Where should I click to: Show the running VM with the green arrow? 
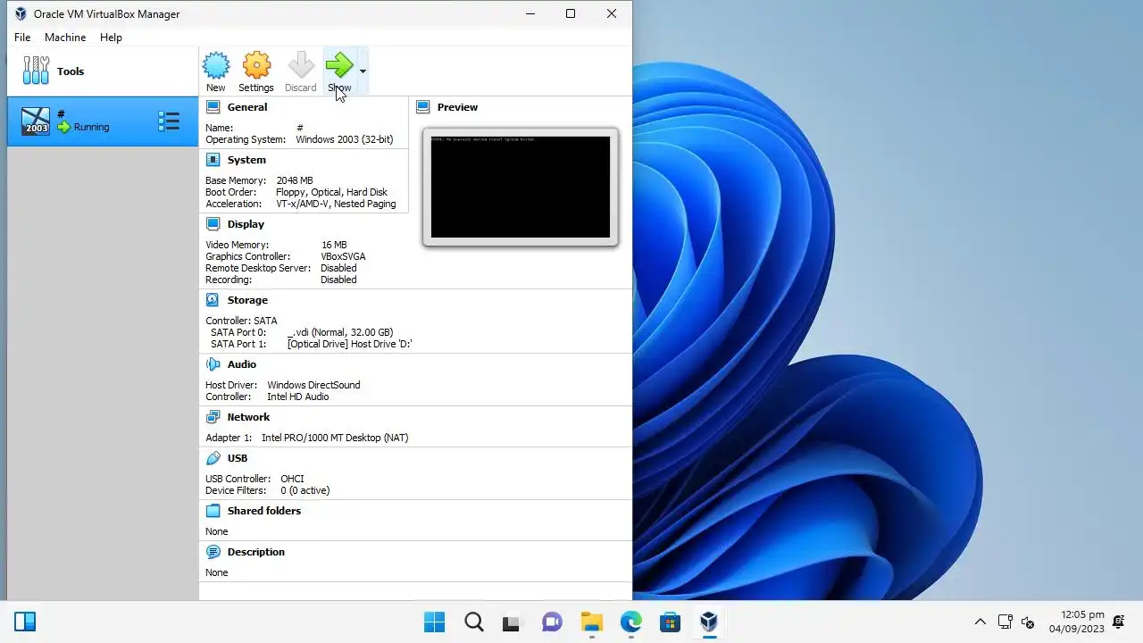(x=339, y=66)
